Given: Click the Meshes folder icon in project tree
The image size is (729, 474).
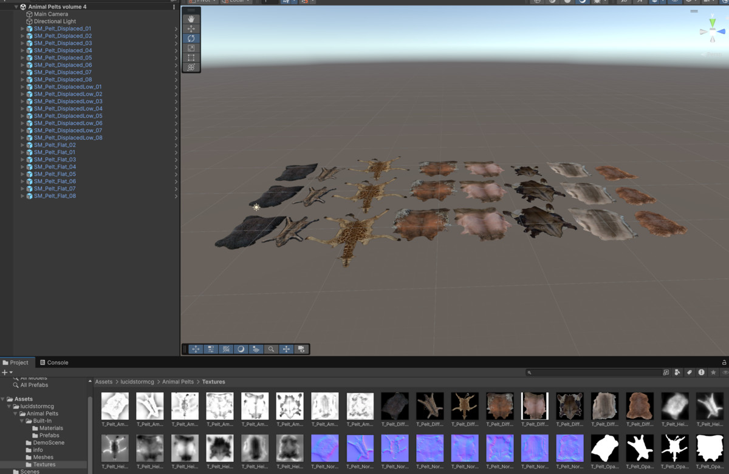Looking at the screenshot, I should pos(29,457).
